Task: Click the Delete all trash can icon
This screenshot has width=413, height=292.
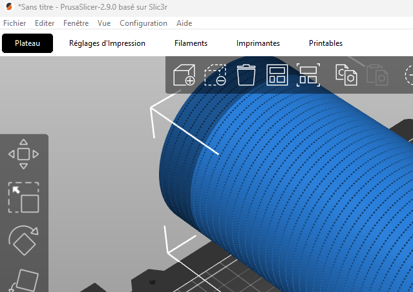Action: click(246, 75)
